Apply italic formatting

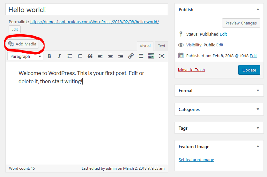click(59, 56)
